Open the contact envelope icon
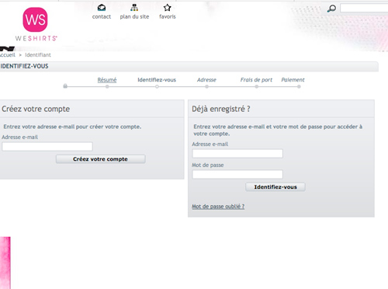 [x=102, y=8]
